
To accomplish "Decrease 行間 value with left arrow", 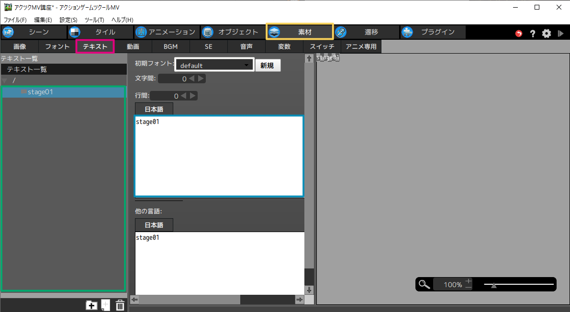I will 184,96.
